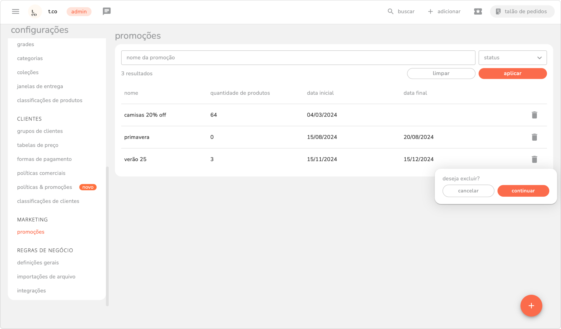Image resolution: width=561 pixels, height=329 pixels.
Task: Delete the camisas 20% off promotion
Action: [x=534, y=115]
